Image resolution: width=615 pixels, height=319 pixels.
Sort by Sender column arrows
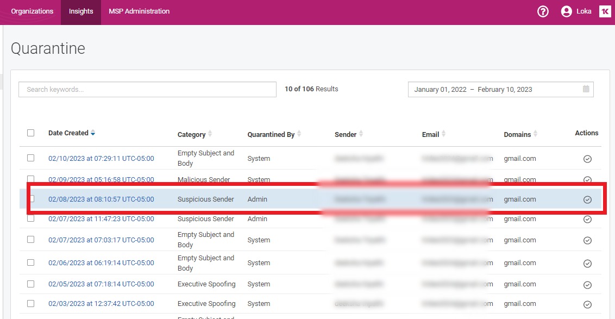click(x=361, y=134)
